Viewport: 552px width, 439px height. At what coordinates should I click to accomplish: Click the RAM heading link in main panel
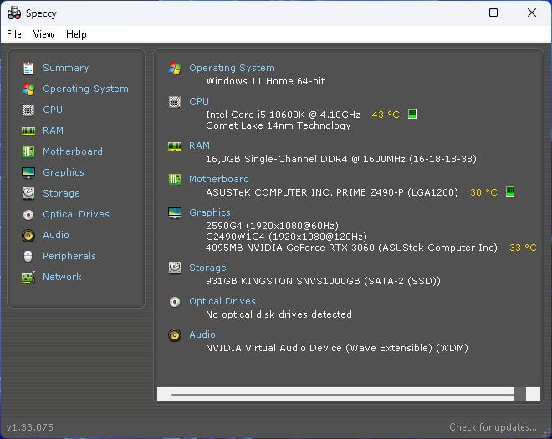pos(199,145)
